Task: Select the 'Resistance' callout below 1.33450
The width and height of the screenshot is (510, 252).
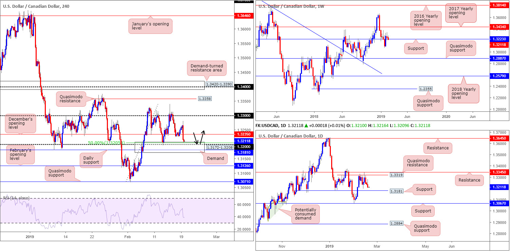Action: pyautogui.click(x=469, y=180)
